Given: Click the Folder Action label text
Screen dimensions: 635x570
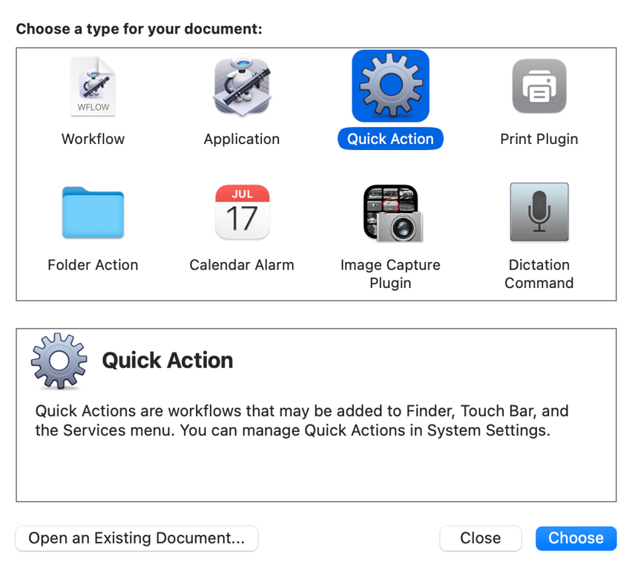Looking at the screenshot, I should coord(93,264).
